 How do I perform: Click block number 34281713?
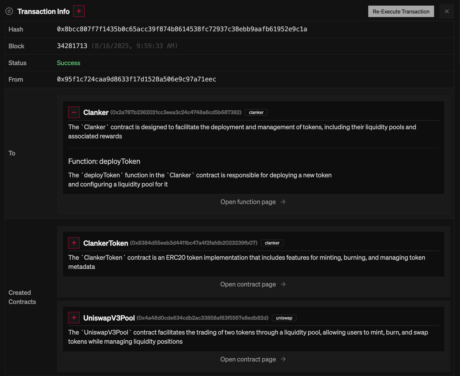coord(72,46)
